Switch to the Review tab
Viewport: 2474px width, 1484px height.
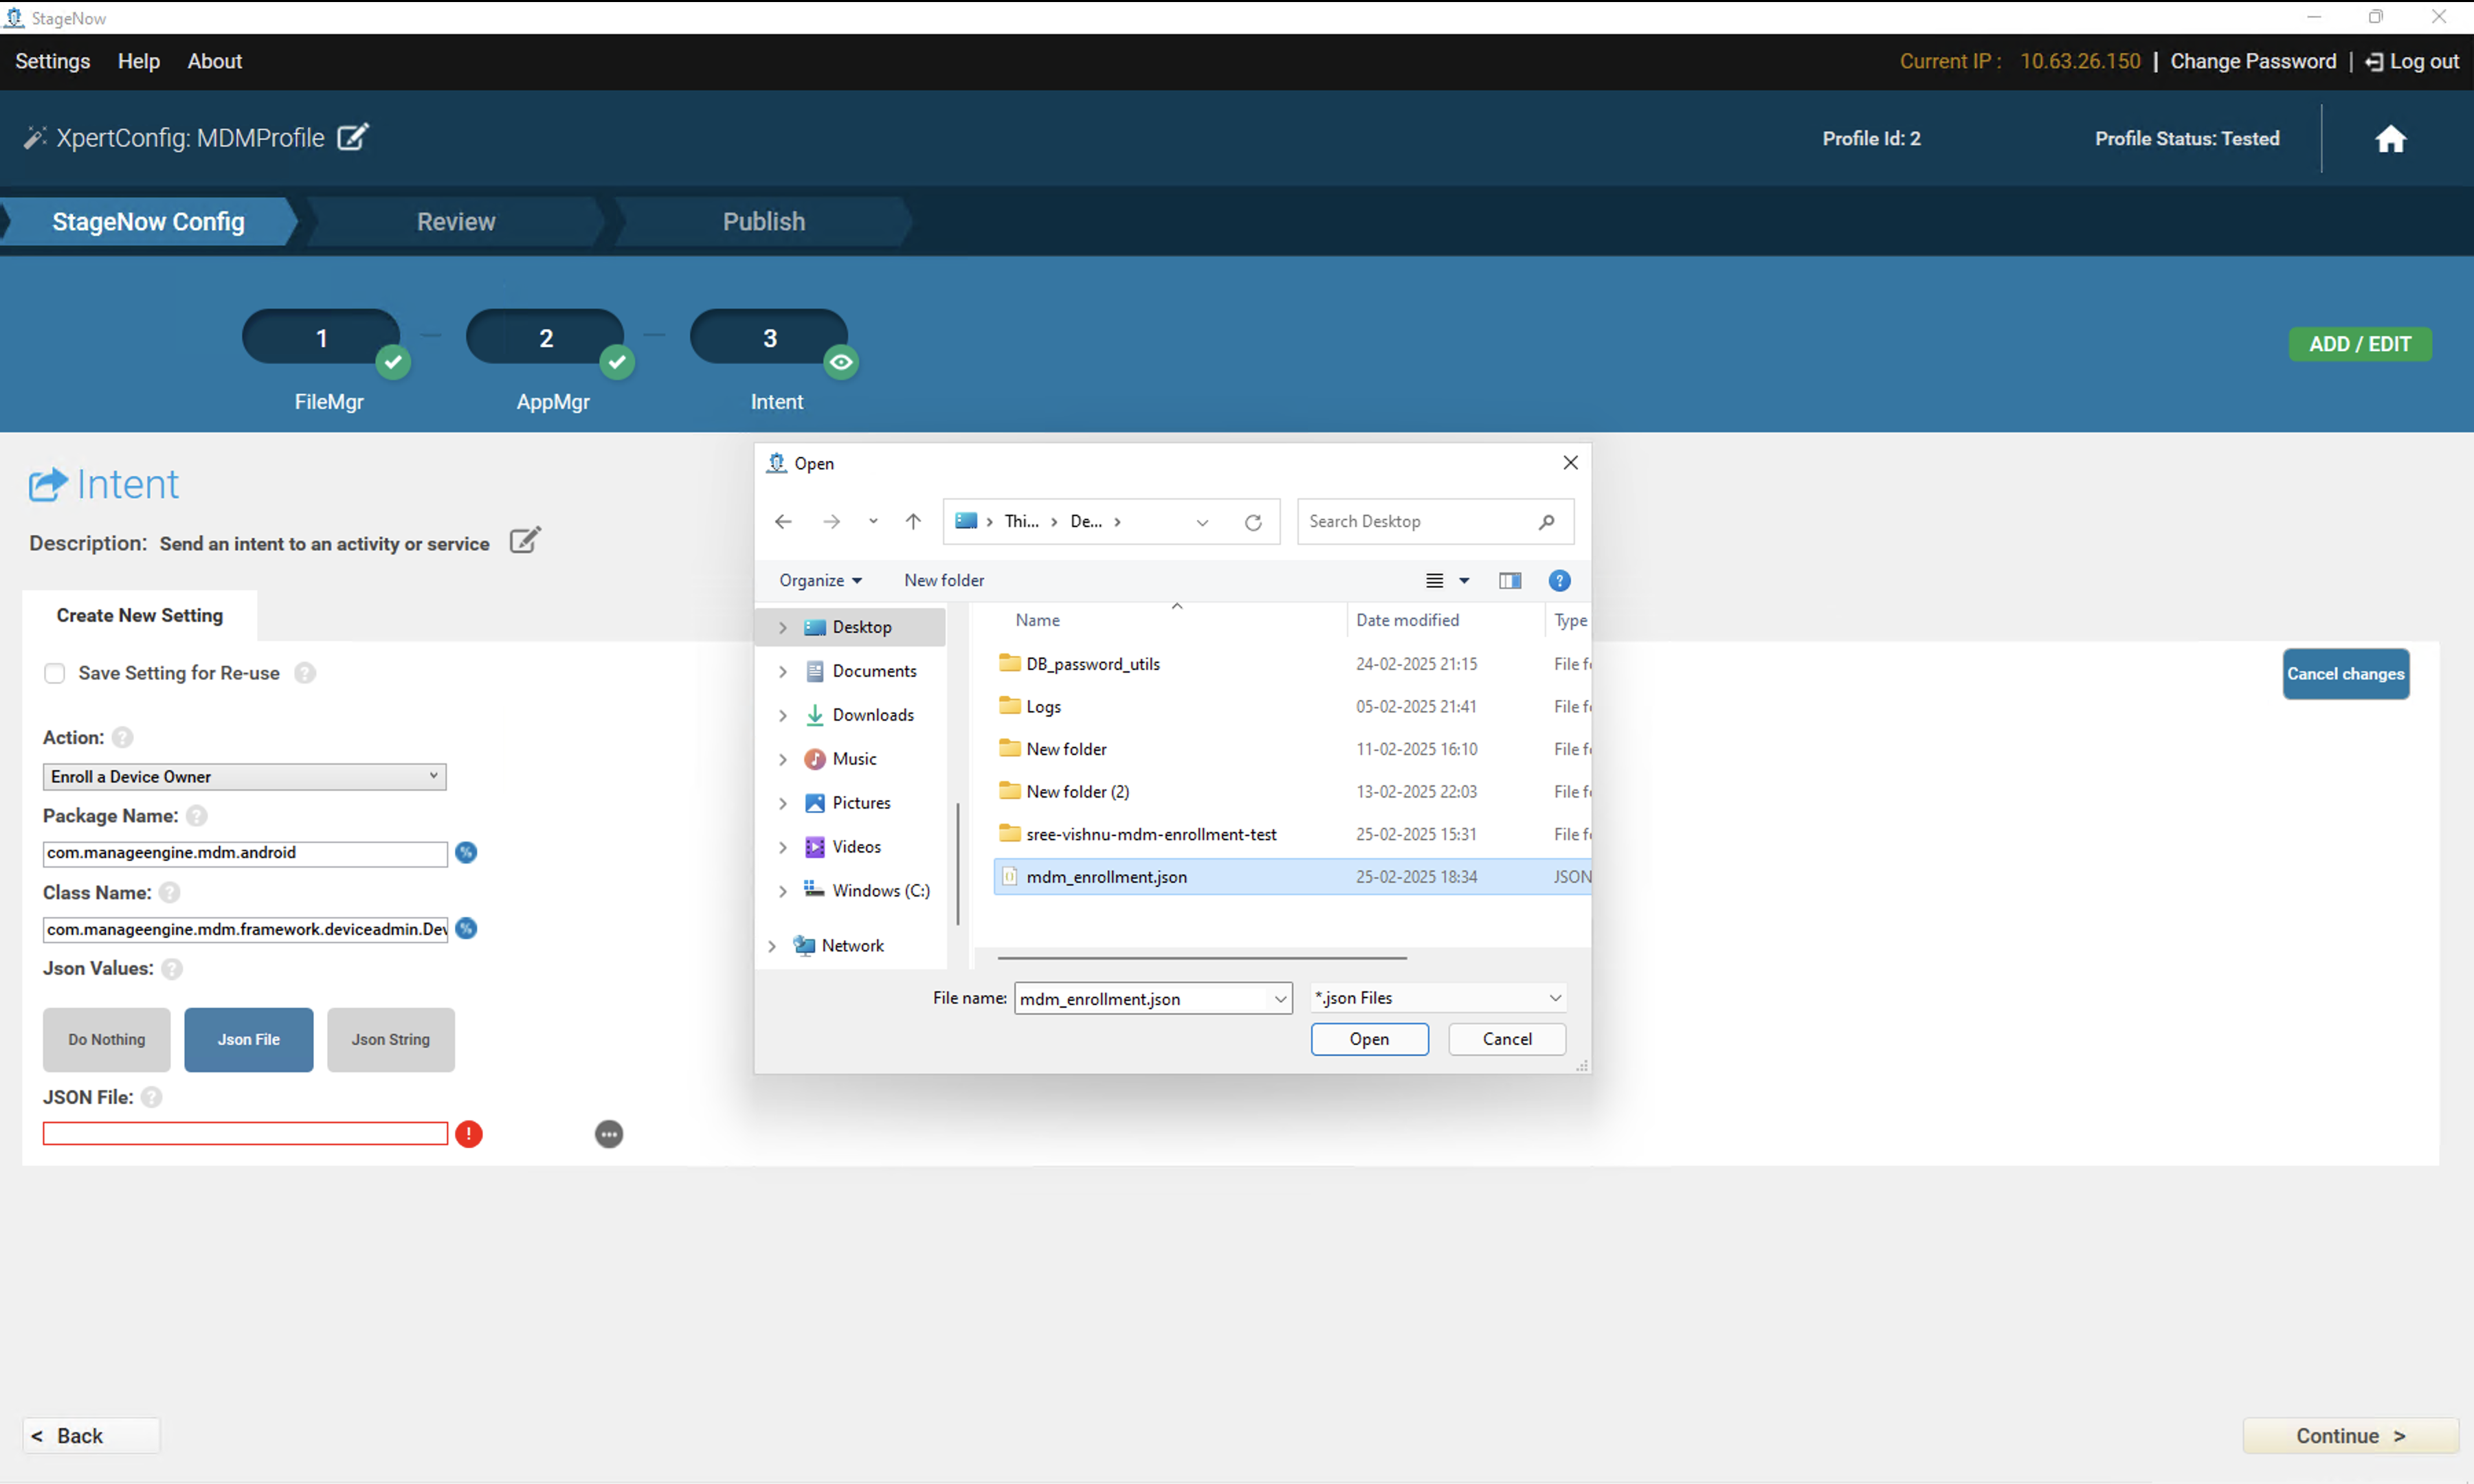[456, 222]
